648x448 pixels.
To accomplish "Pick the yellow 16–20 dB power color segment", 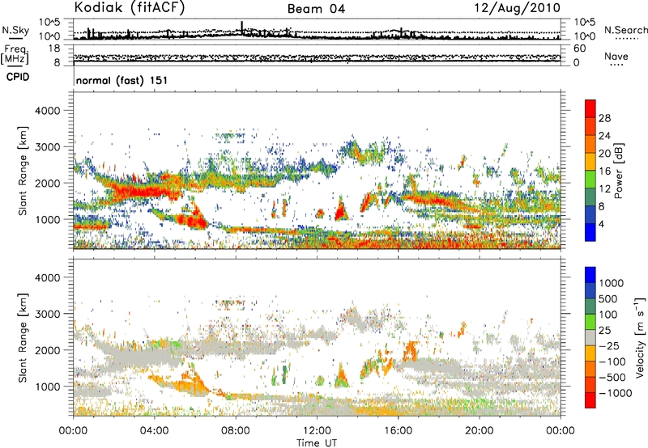I will click(590, 162).
